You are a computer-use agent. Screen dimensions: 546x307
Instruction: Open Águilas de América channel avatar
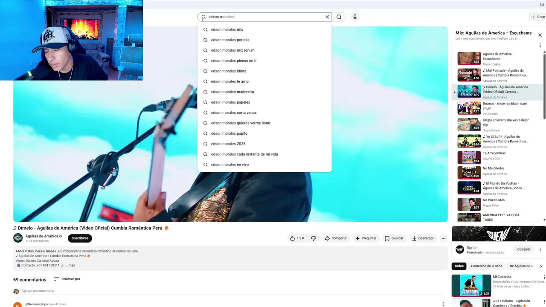tap(18, 238)
